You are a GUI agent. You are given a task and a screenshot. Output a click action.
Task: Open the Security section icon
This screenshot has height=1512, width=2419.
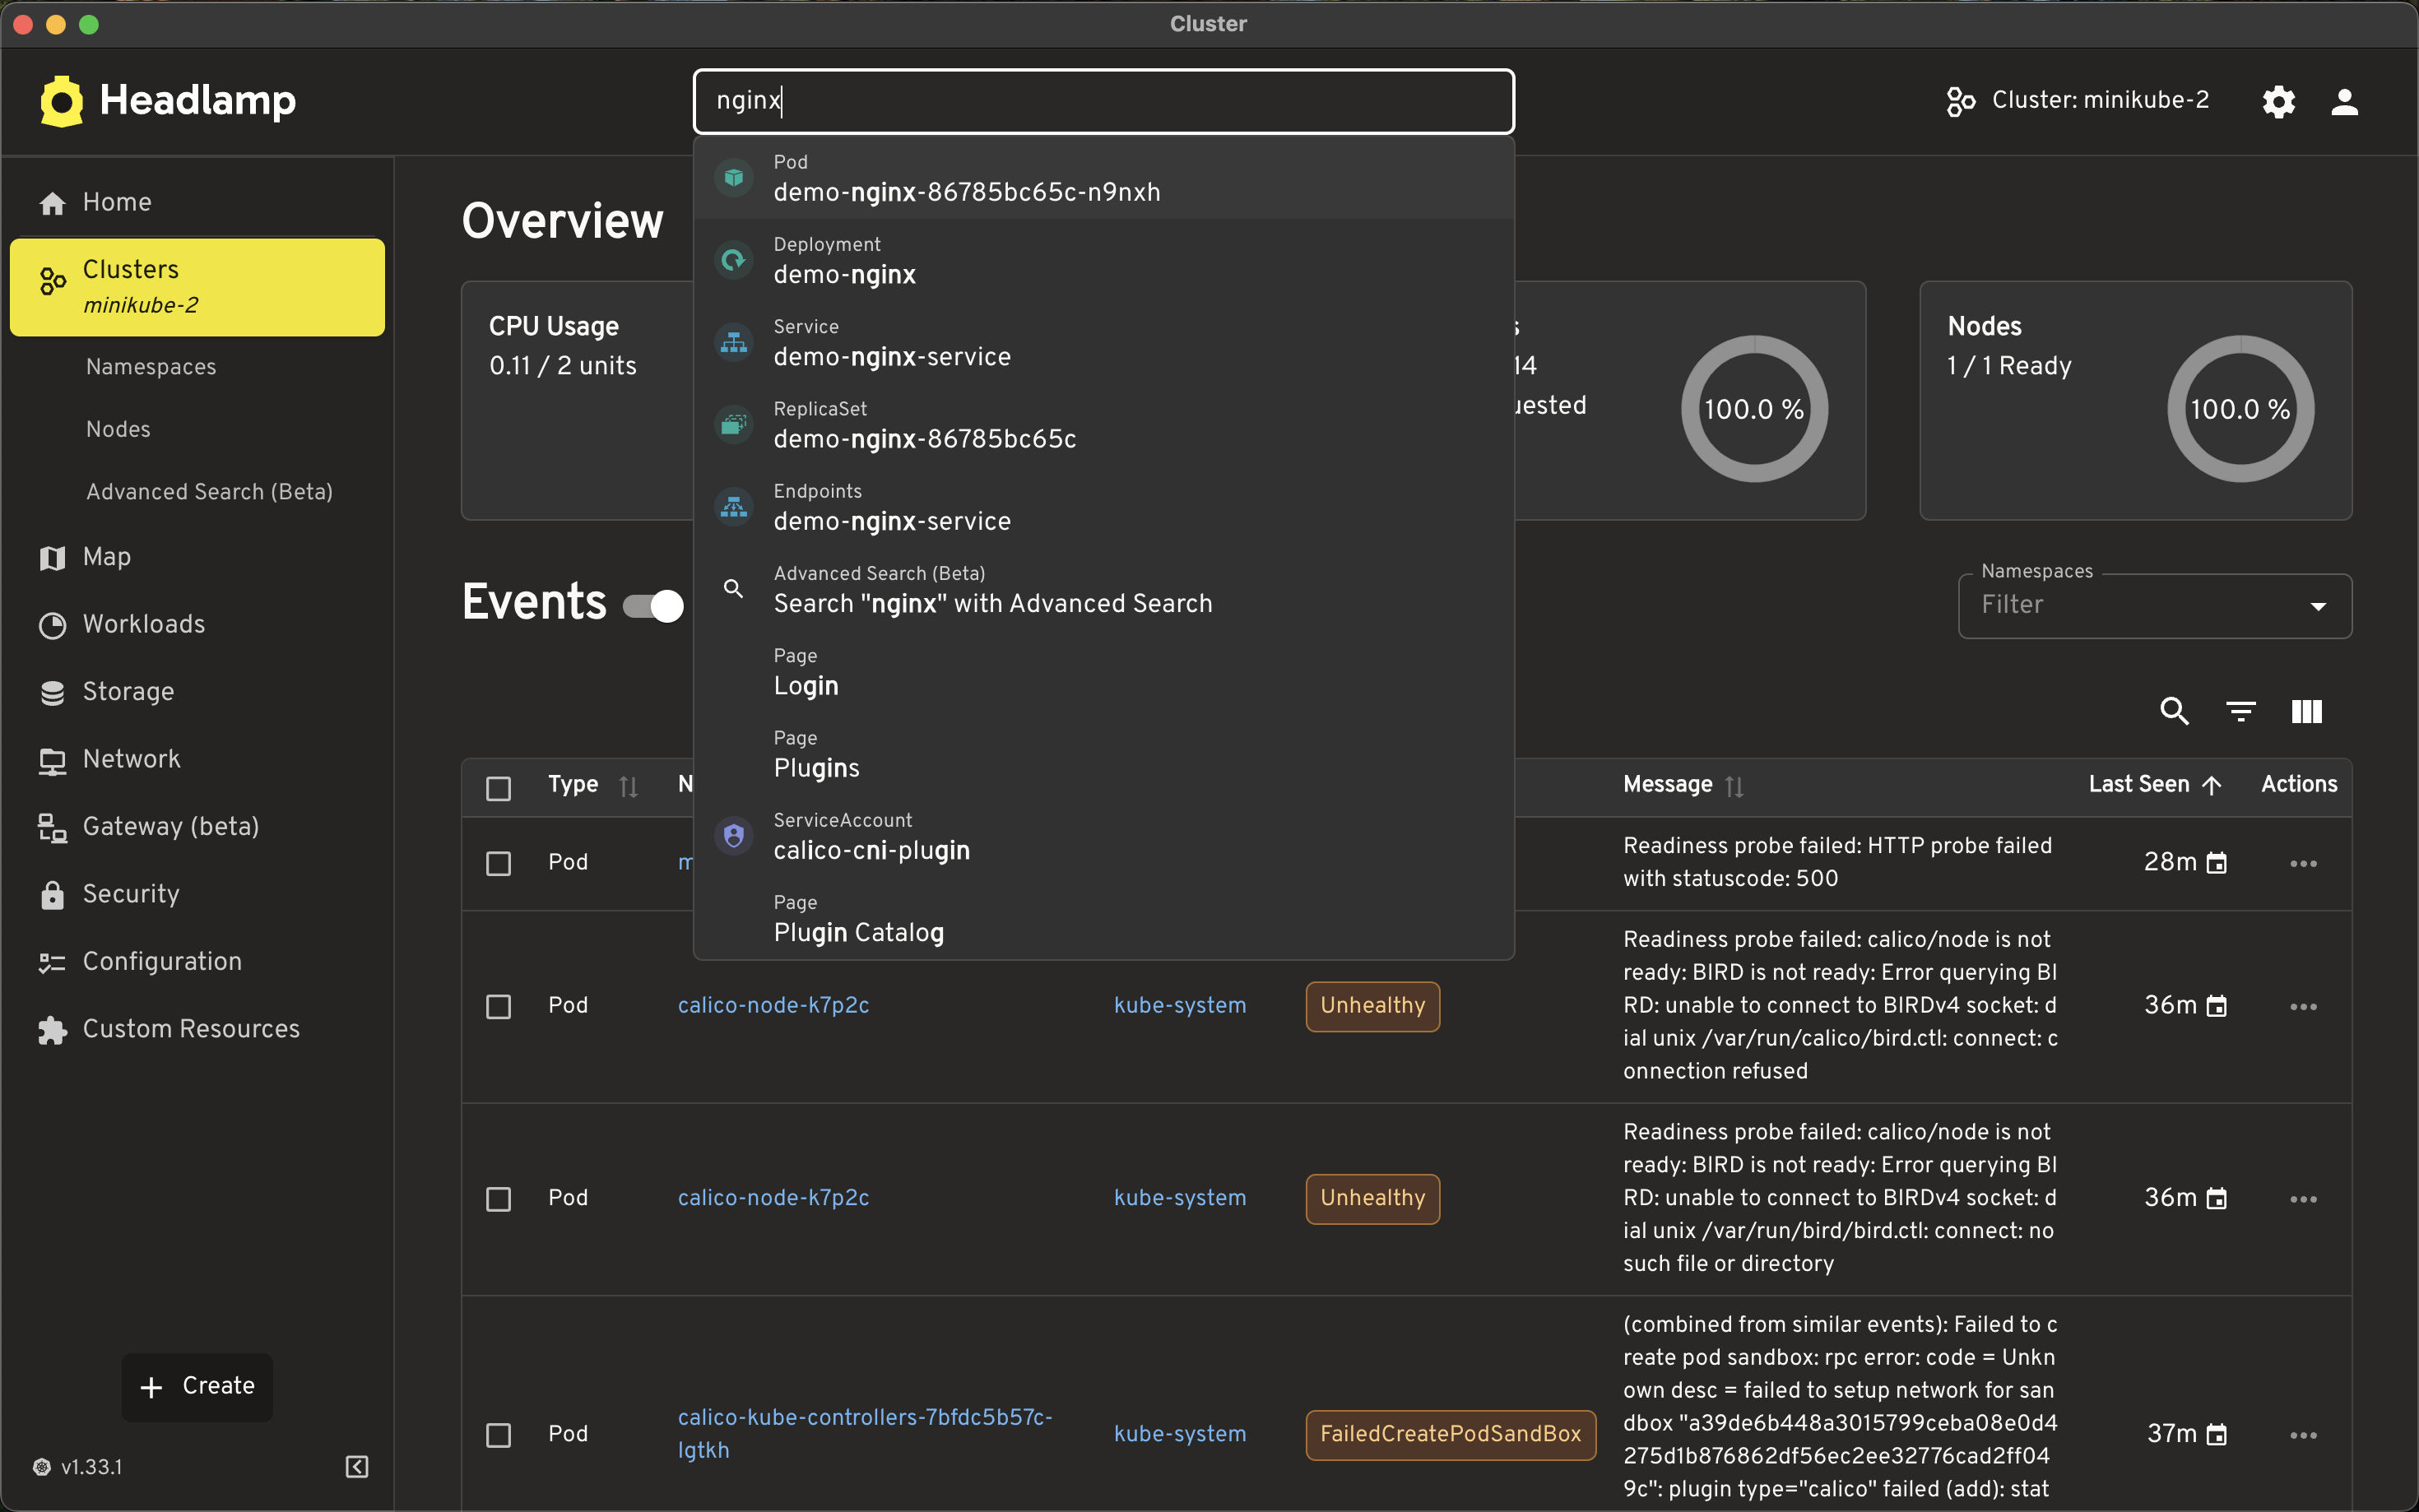[x=52, y=895]
